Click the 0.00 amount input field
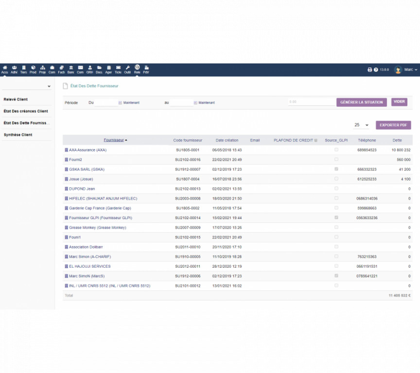 311,102
